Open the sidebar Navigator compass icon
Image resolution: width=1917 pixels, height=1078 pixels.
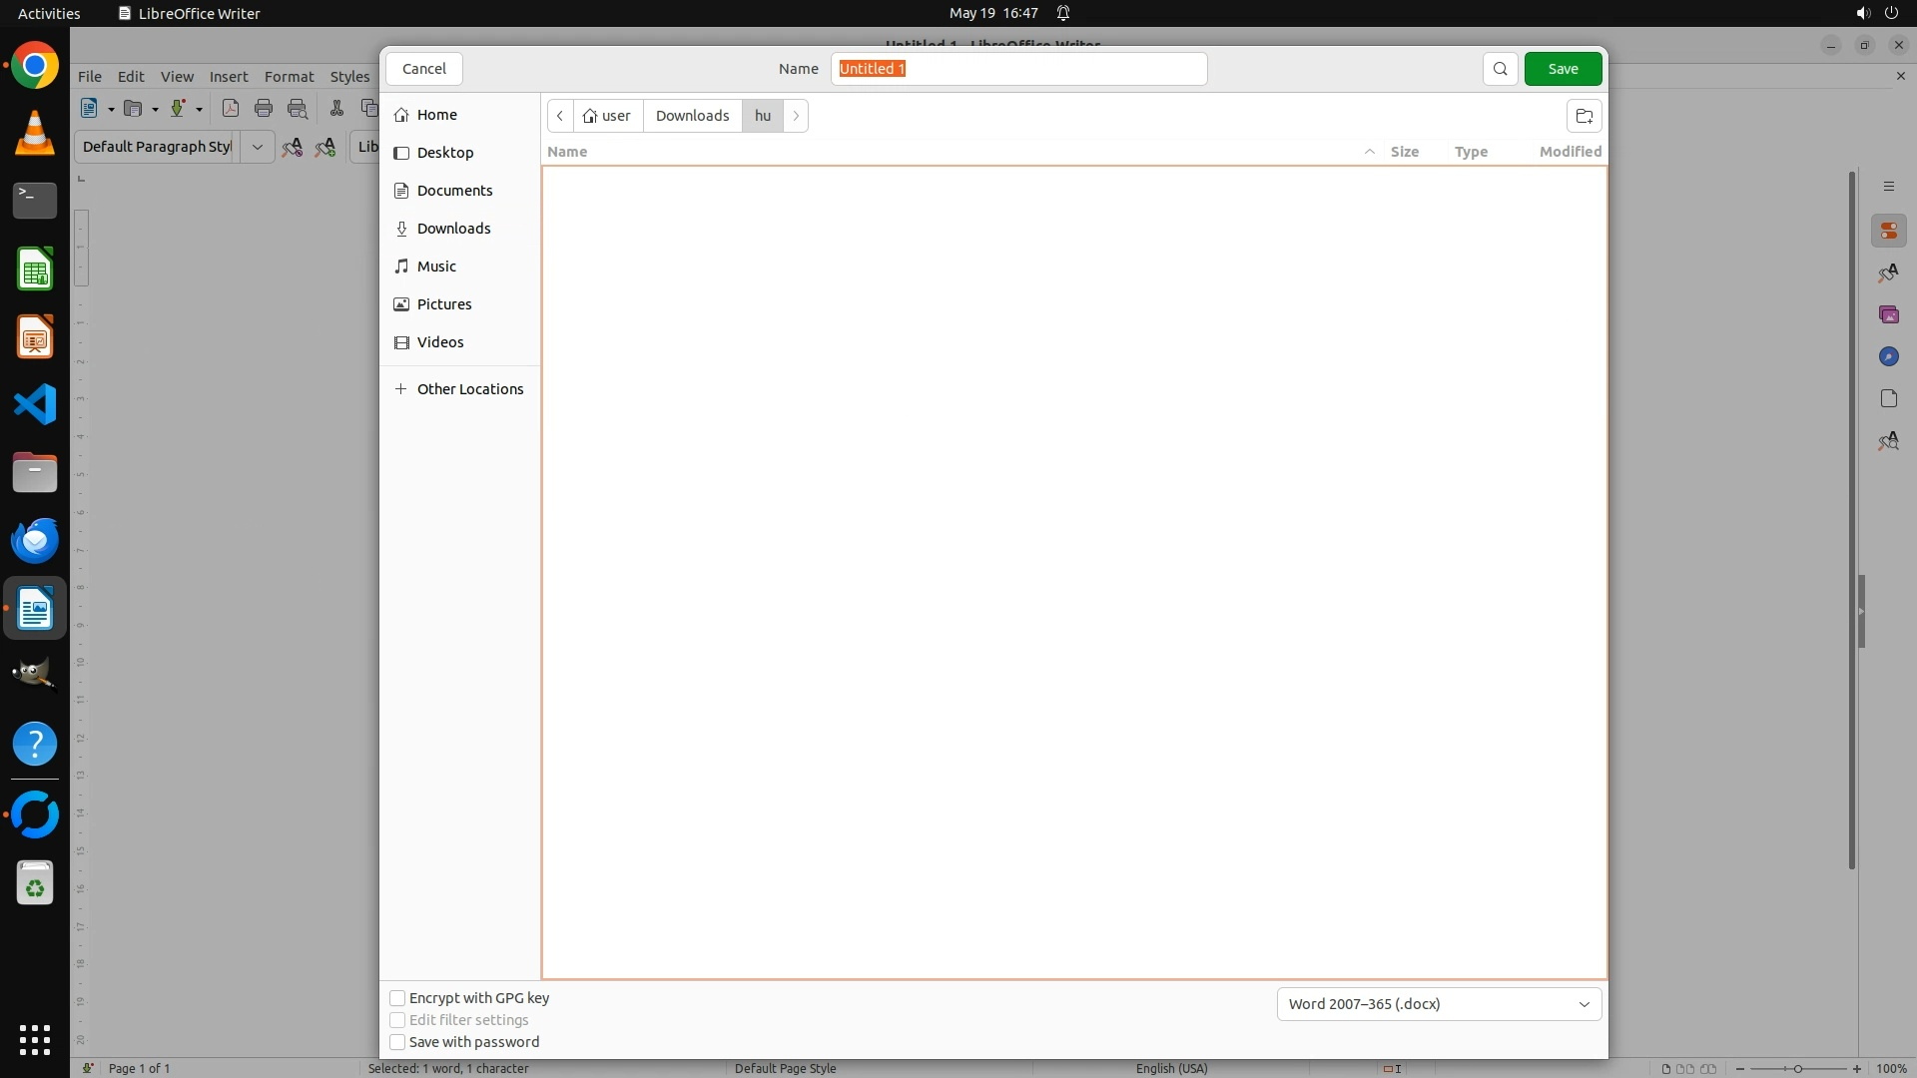pyautogui.click(x=1888, y=356)
